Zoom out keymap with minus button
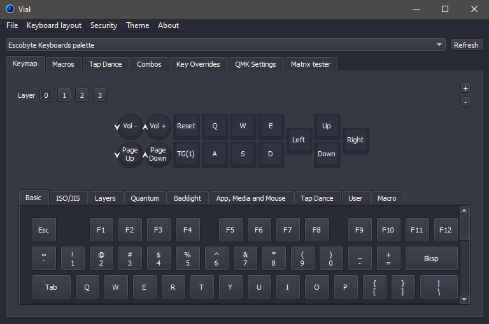This screenshot has width=489, height=324. click(x=465, y=102)
